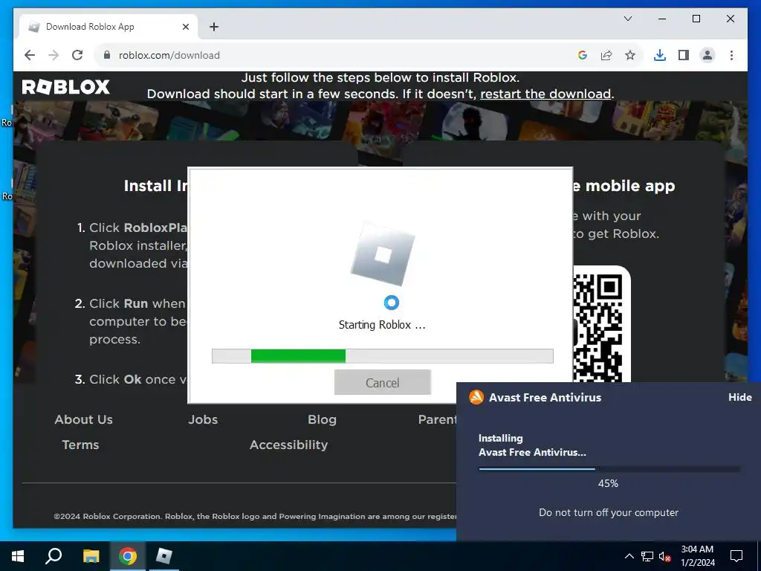The height and width of the screenshot is (571, 761).
Task: Click the 45% progress label
Action: (x=608, y=483)
